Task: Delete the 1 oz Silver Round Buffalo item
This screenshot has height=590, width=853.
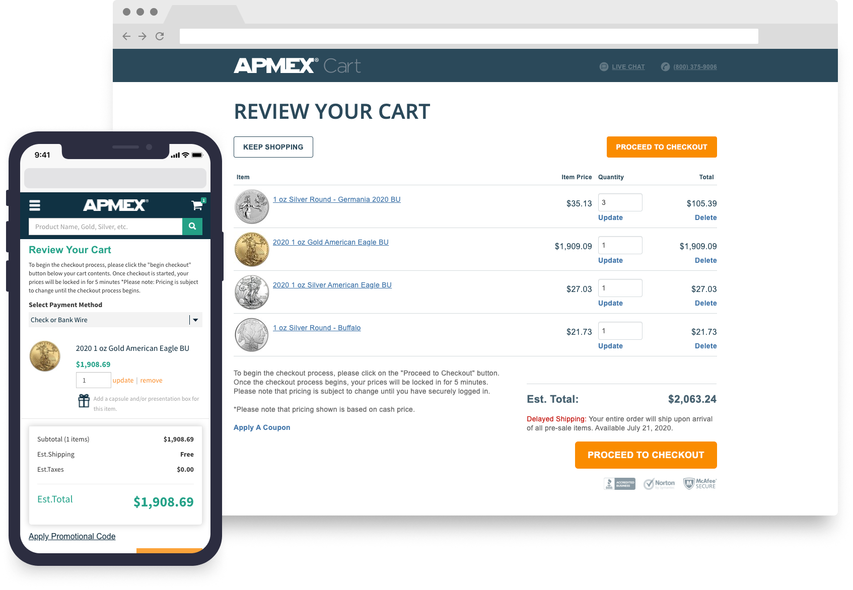Action: (705, 346)
